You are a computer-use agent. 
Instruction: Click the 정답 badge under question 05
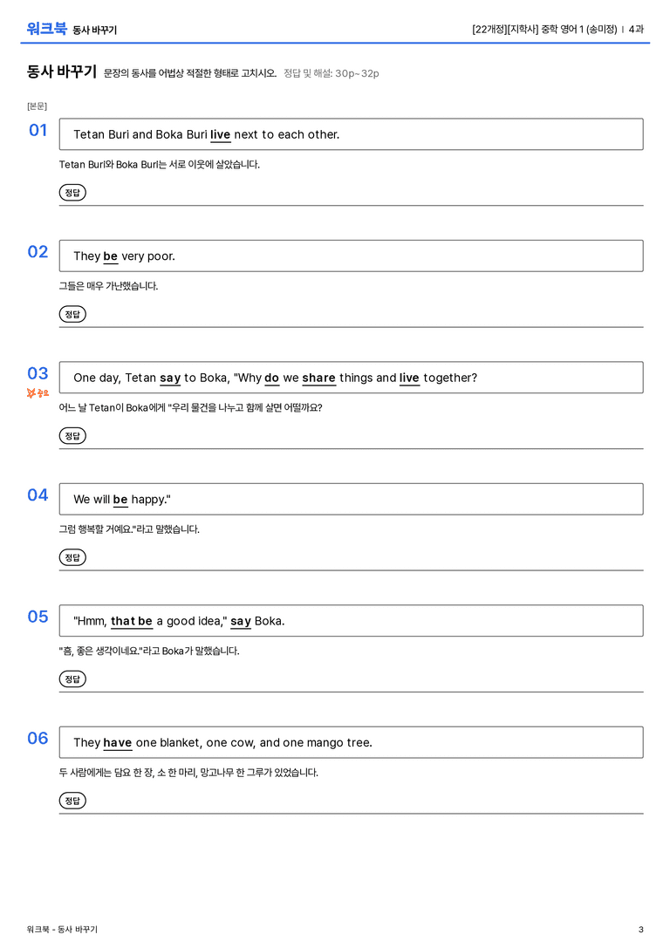coord(72,679)
